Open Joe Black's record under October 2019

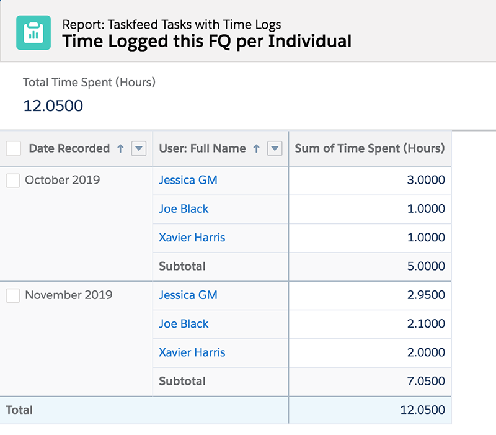pyautogui.click(x=183, y=209)
